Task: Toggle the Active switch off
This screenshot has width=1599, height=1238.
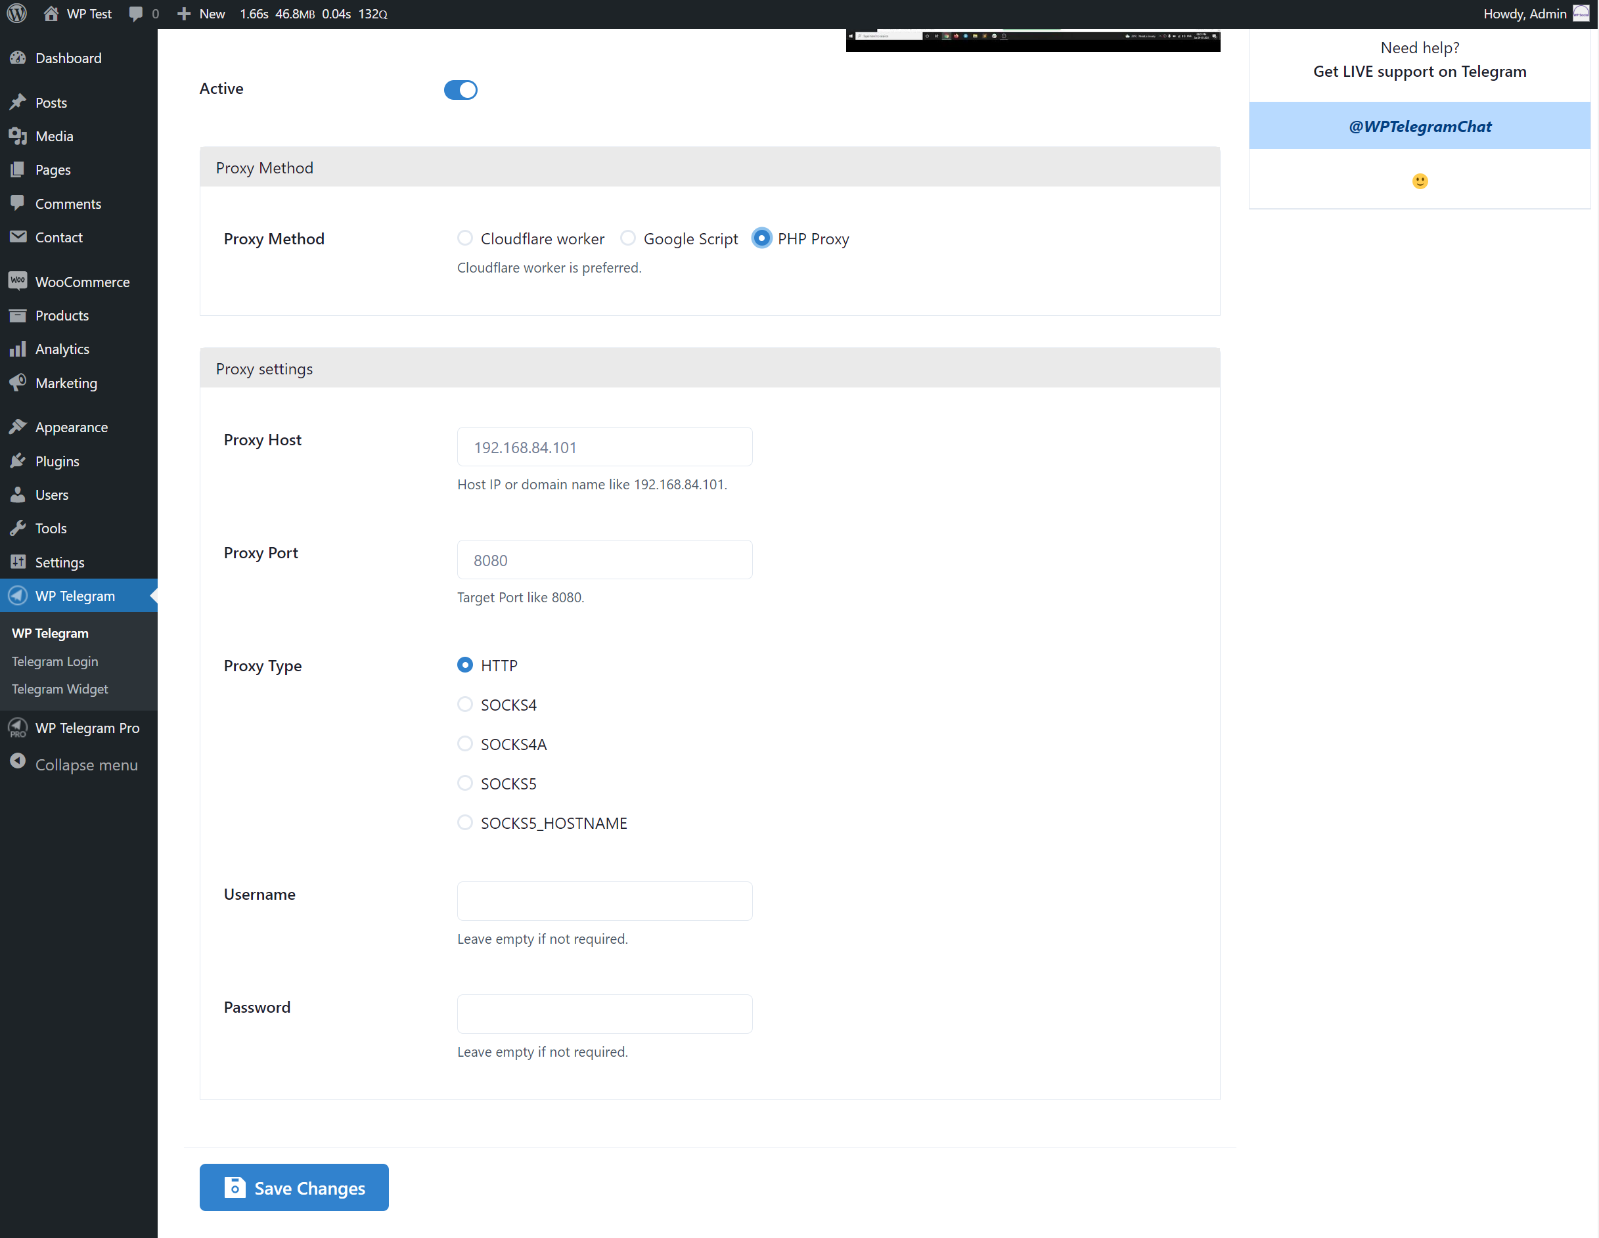Action: pyautogui.click(x=461, y=89)
